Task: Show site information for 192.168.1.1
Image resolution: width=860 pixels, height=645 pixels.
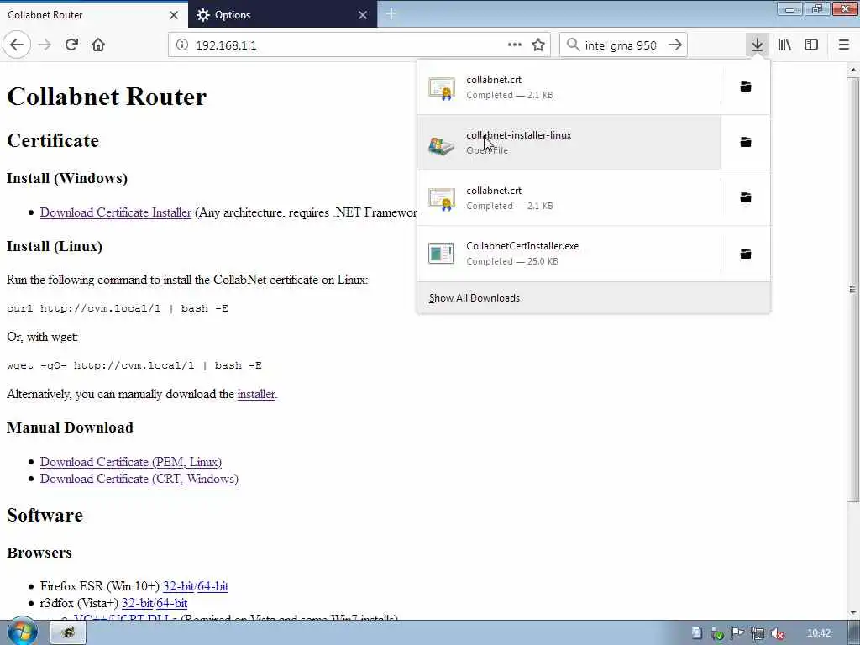Action: (x=182, y=45)
